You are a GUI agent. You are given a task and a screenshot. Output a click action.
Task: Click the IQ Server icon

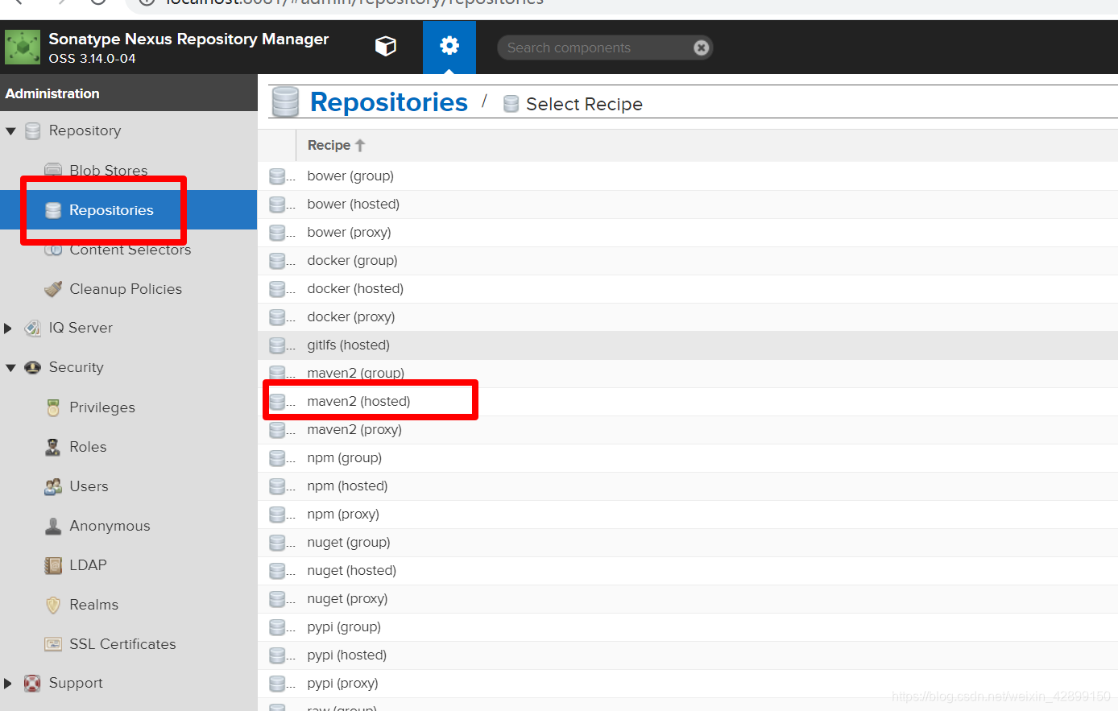32,329
